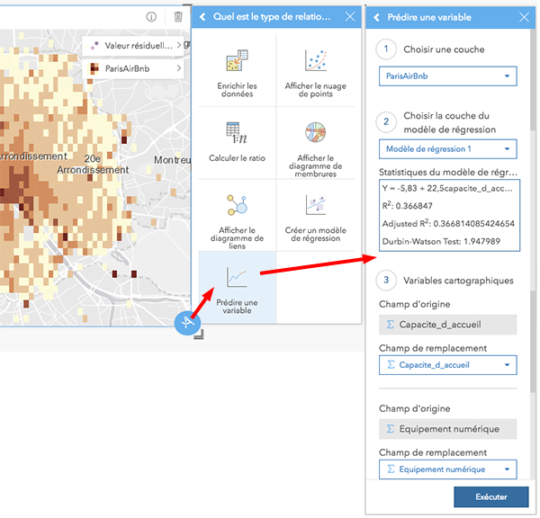The image size is (540, 518).
Task: Click the Exécuter button
Action: pos(491,496)
